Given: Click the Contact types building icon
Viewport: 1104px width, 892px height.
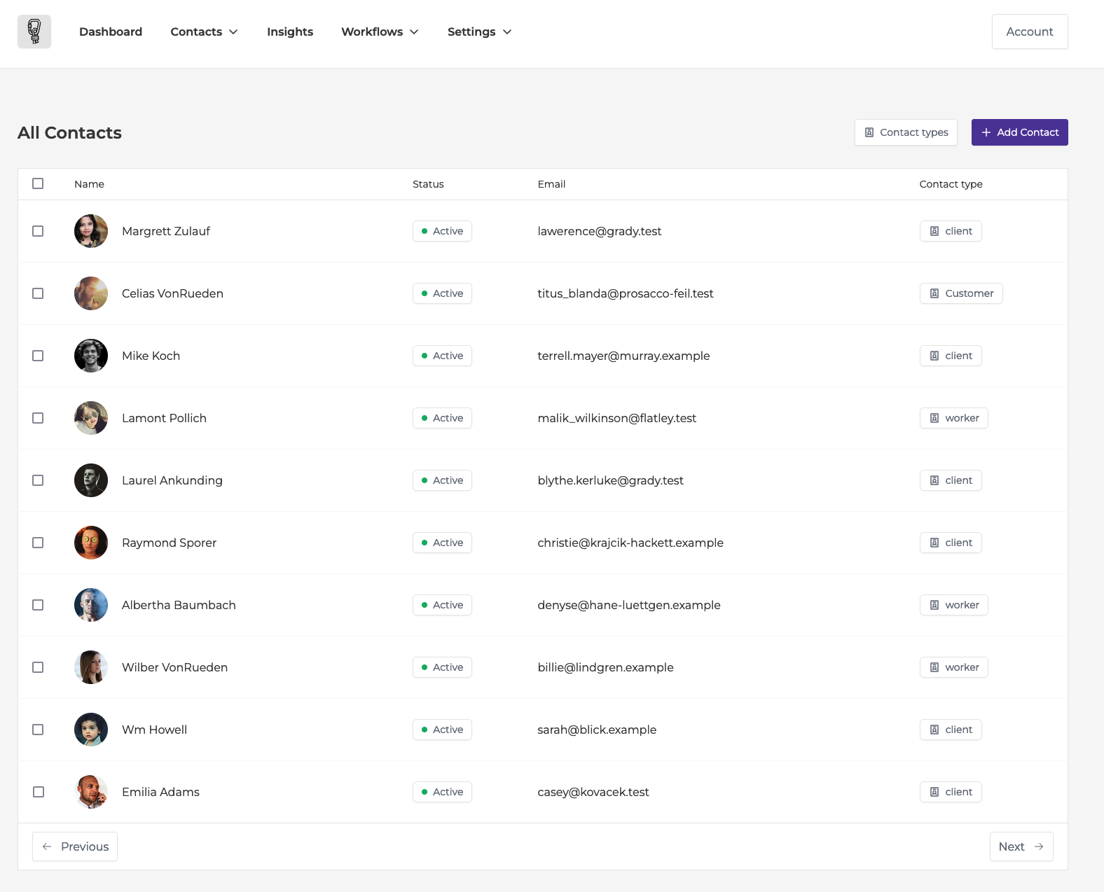Looking at the screenshot, I should [869, 132].
